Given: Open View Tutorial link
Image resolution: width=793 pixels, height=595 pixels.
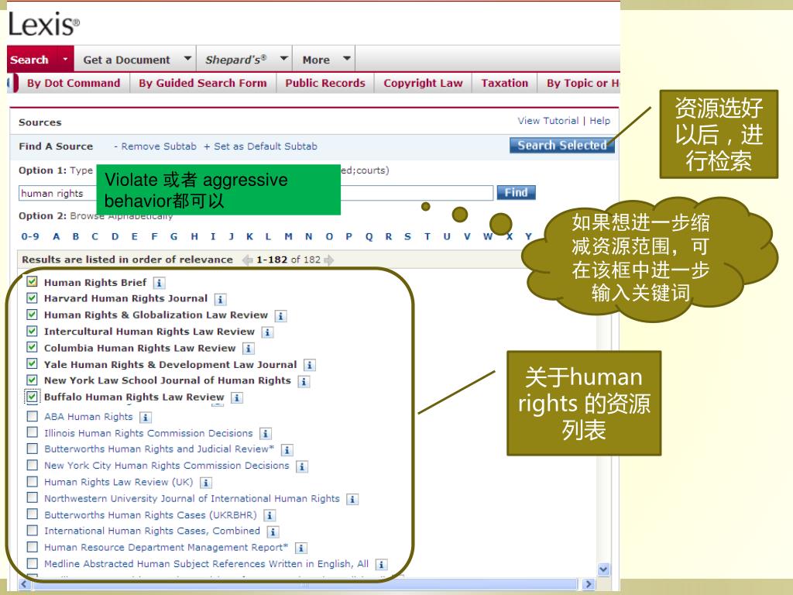Looking at the screenshot, I should [548, 121].
